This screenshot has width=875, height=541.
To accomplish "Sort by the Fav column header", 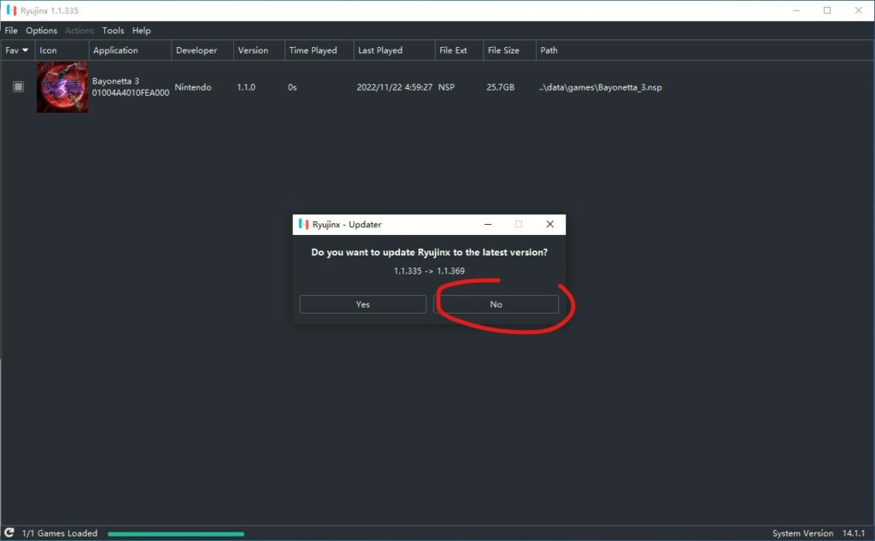I will coord(17,50).
